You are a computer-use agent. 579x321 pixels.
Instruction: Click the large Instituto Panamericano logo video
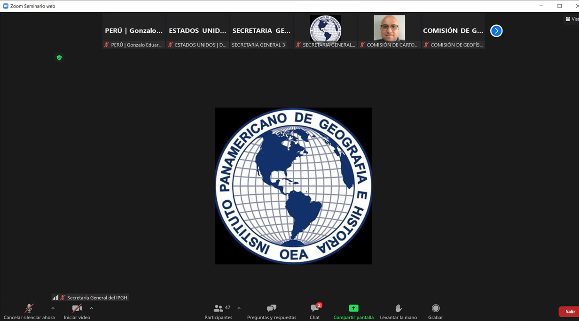tap(294, 186)
